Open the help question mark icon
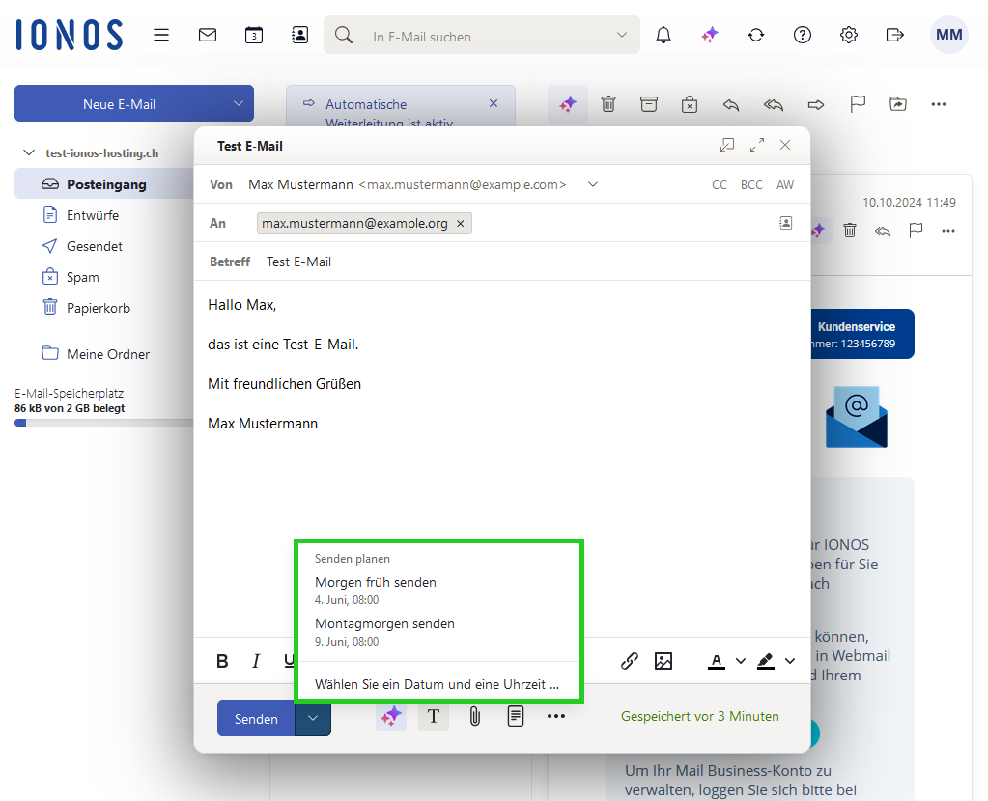The image size is (988, 801). (x=803, y=35)
